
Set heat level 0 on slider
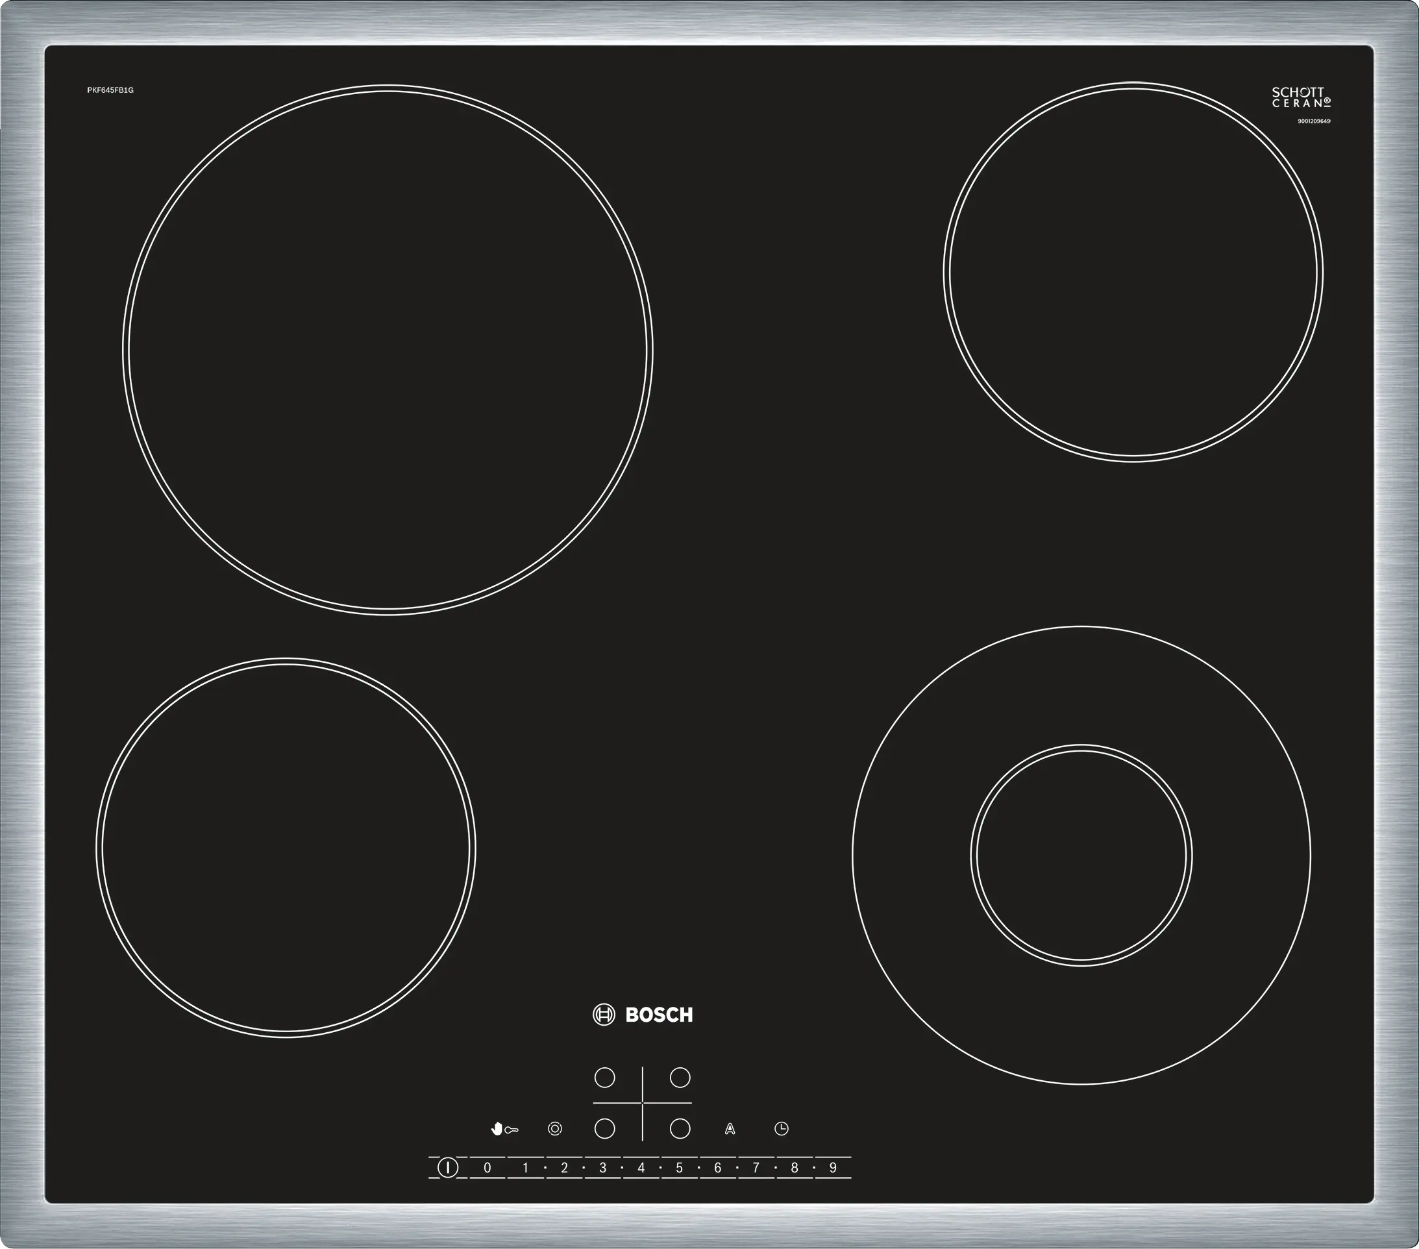click(x=487, y=1168)
